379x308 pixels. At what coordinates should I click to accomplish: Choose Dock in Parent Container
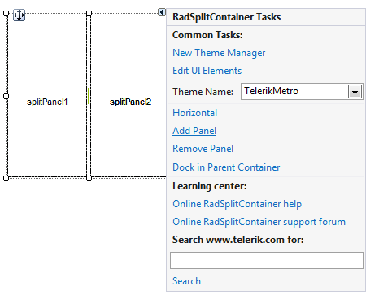pos(226,167)
